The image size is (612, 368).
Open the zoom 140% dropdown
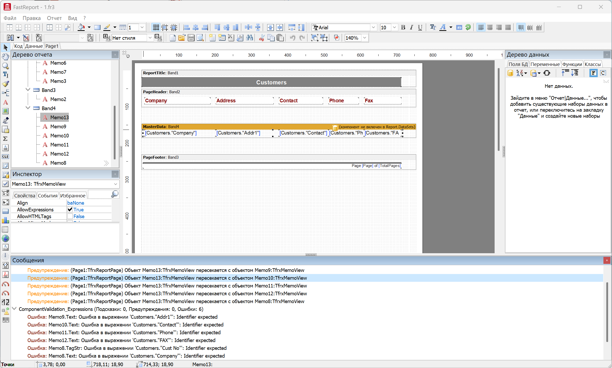[365, 38]
